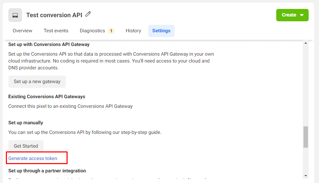Click the Diagnostics notification badge showing 1
Viewport: 319px width, 183px height.
[x=111, y=31]
